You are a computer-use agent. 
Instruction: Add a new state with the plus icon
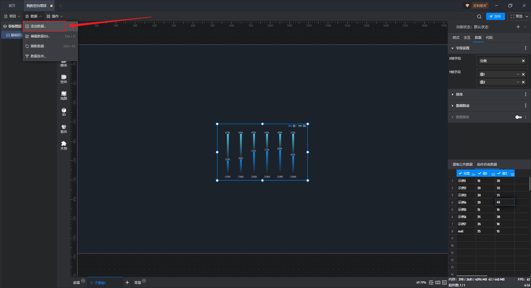(x=518, y=27)
